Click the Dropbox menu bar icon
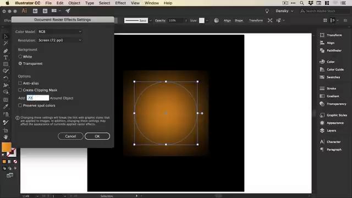352x198 pixels. (311, 3)
